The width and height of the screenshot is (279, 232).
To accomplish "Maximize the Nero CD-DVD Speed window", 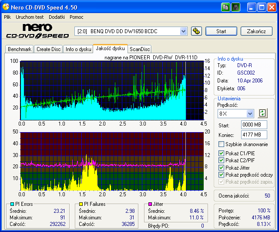I will [262, 7].
